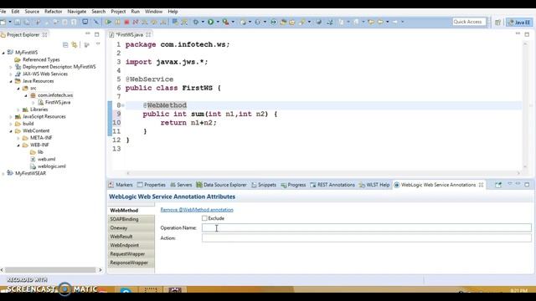Click the Open Perspective icon
This screenshot has width=536, height=301.
(497, 23)
